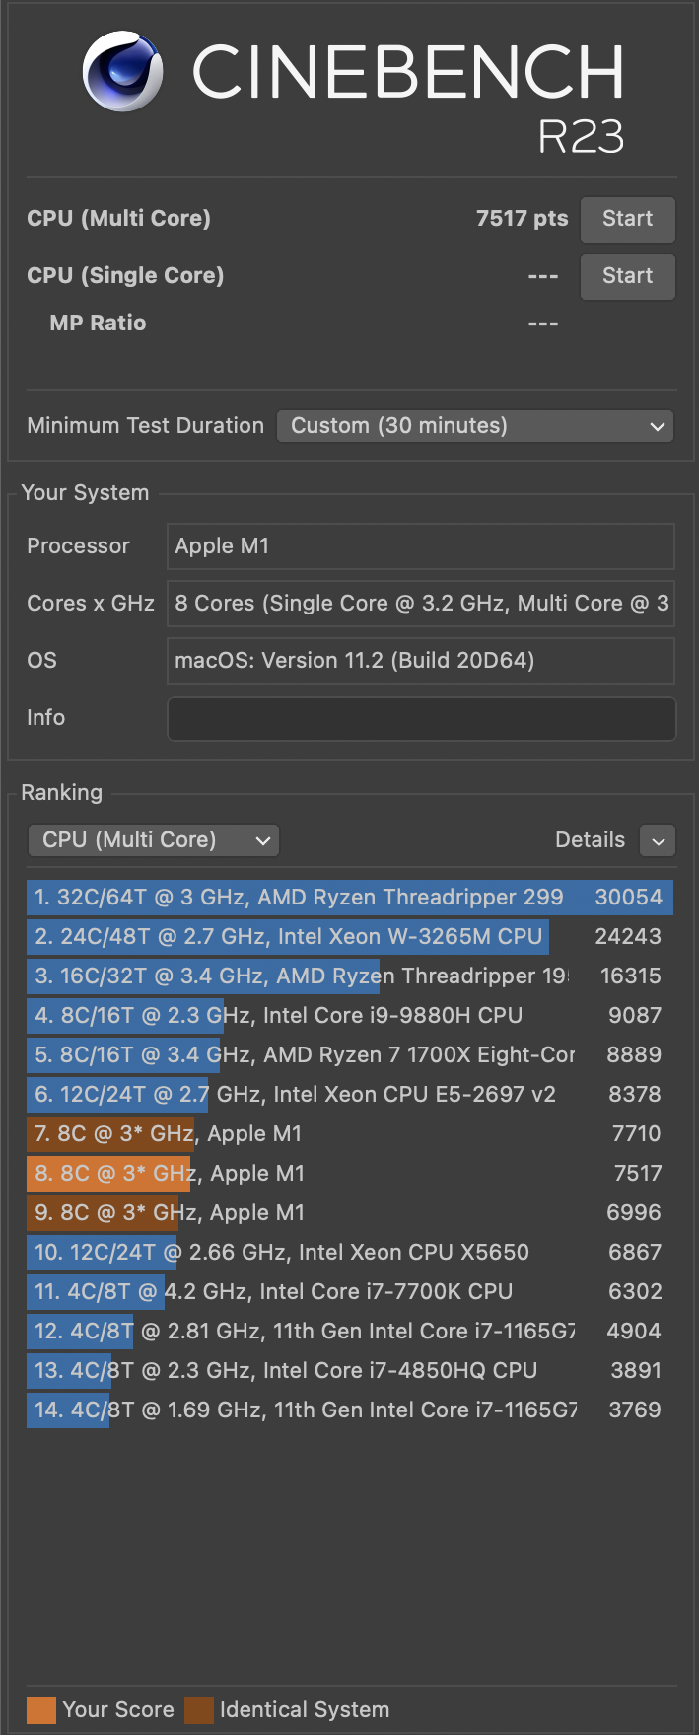Open the Minimum Test Duration dropdown
Viewport: 699px width, 1735px height.
tap(475, 426)
